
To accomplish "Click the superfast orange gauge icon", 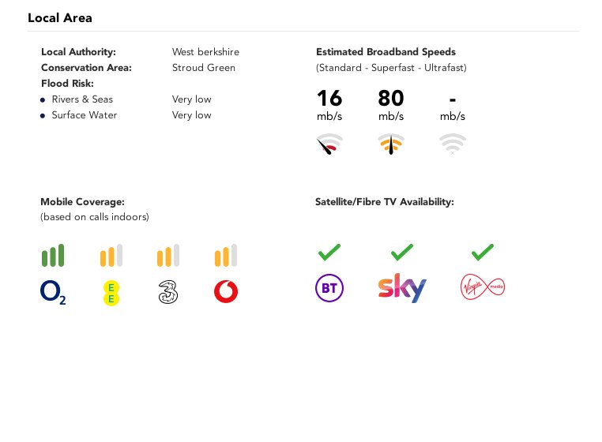I will click(x=391, y=144).
